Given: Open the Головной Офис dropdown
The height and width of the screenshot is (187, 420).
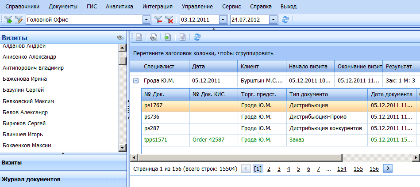Looking at the screenshot, I should (x=146, y=19).
